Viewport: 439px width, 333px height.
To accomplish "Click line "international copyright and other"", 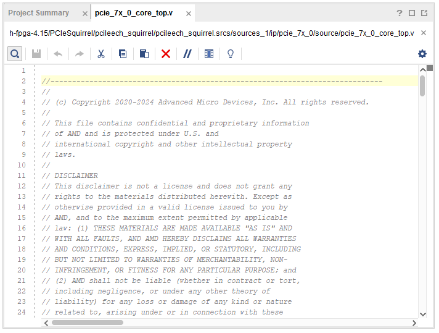I will tap(167, 144).
